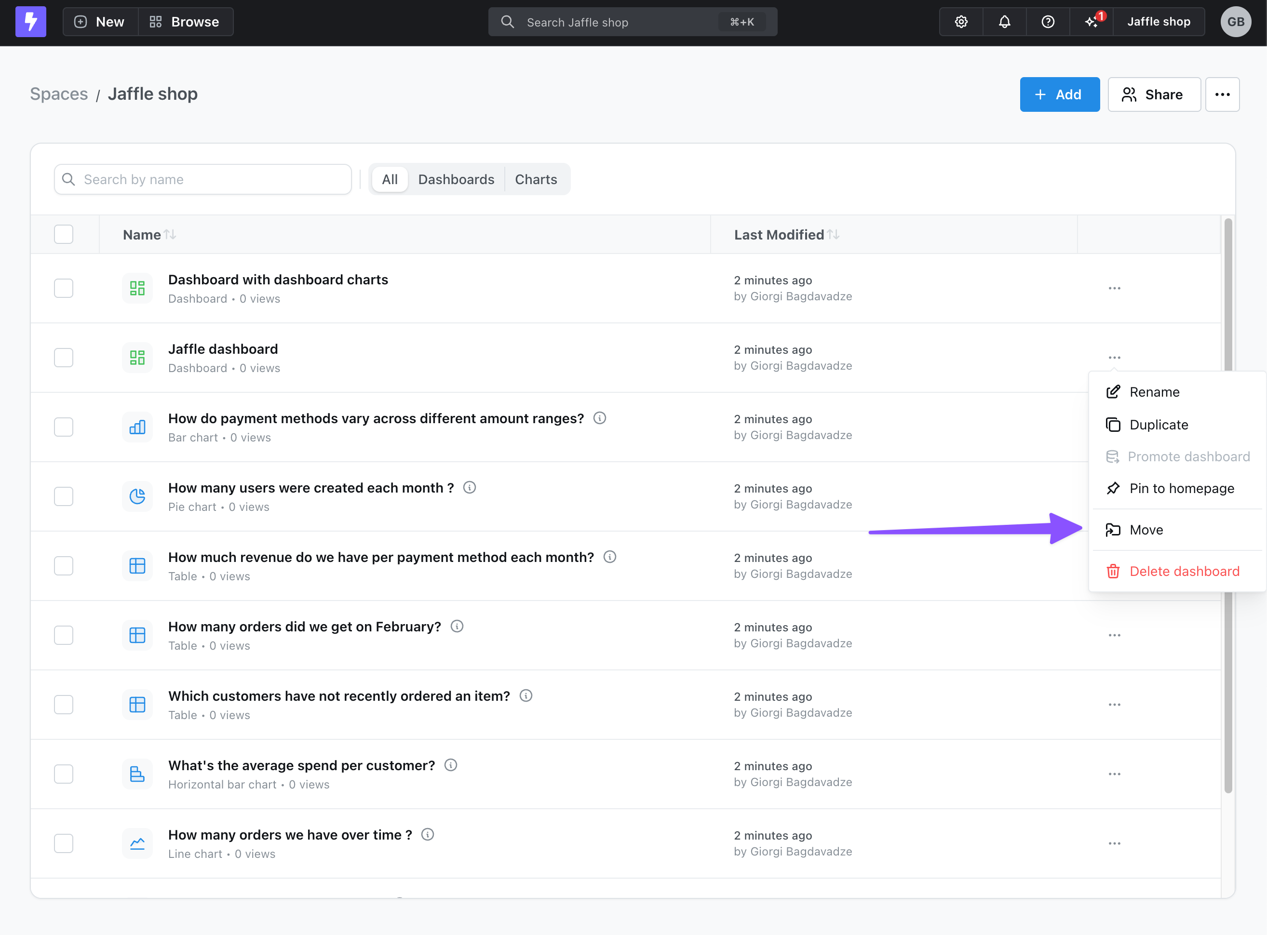The height and width of the screenshot is (935, 1267).
Task: Click the Lightdash lightning logo
Action: point(30,22)
